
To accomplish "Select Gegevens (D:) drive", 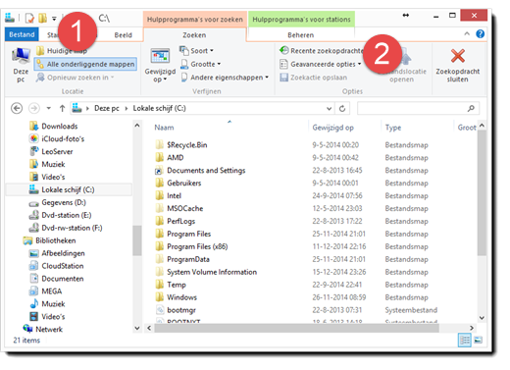I will click(64, 202).
